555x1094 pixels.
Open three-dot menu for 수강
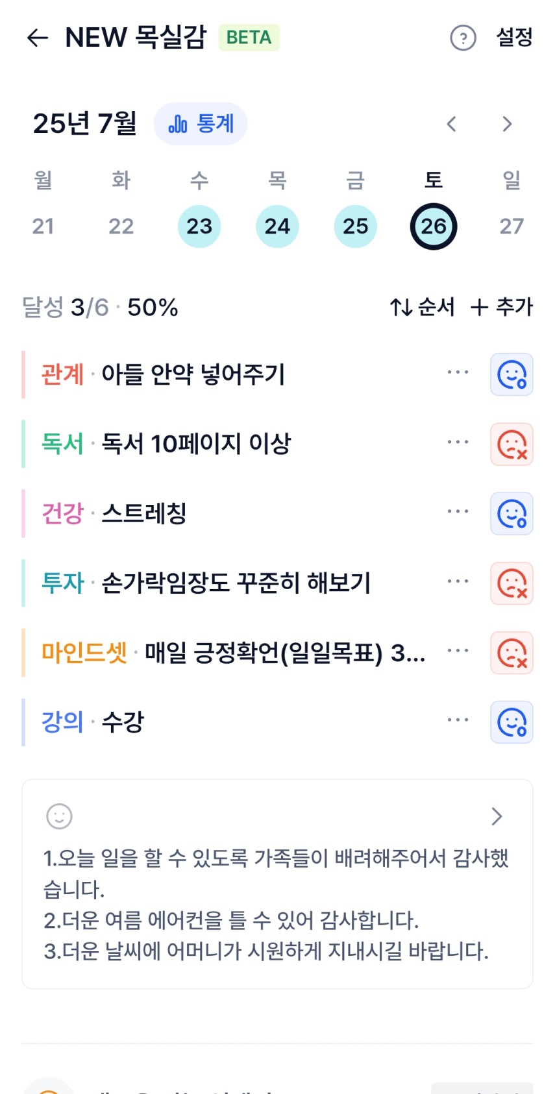coord(458,720)
